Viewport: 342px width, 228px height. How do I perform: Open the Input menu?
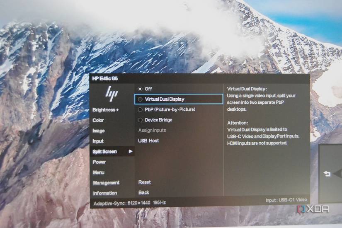click(98, 141)
